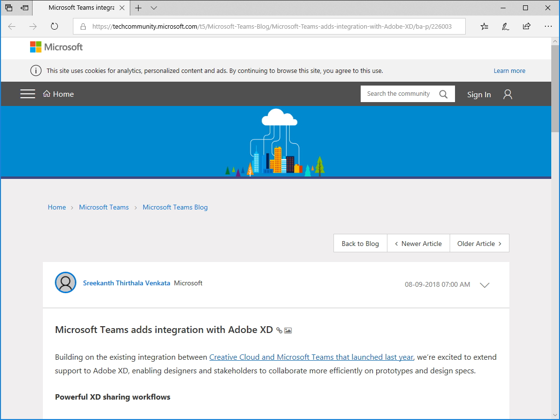This screenshot has width=560, height=420.
Task: Open the hamburger navigation menu
Action: coord(28,94)
